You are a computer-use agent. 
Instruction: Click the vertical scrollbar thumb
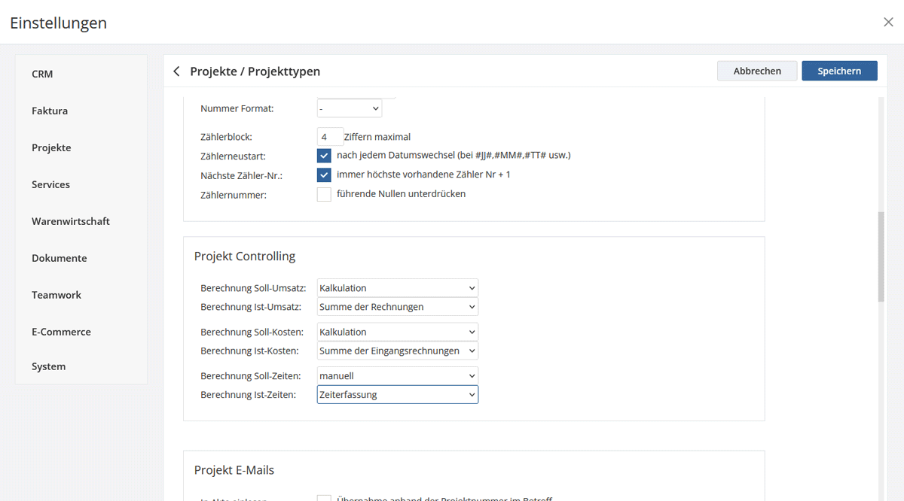[881, 256]
